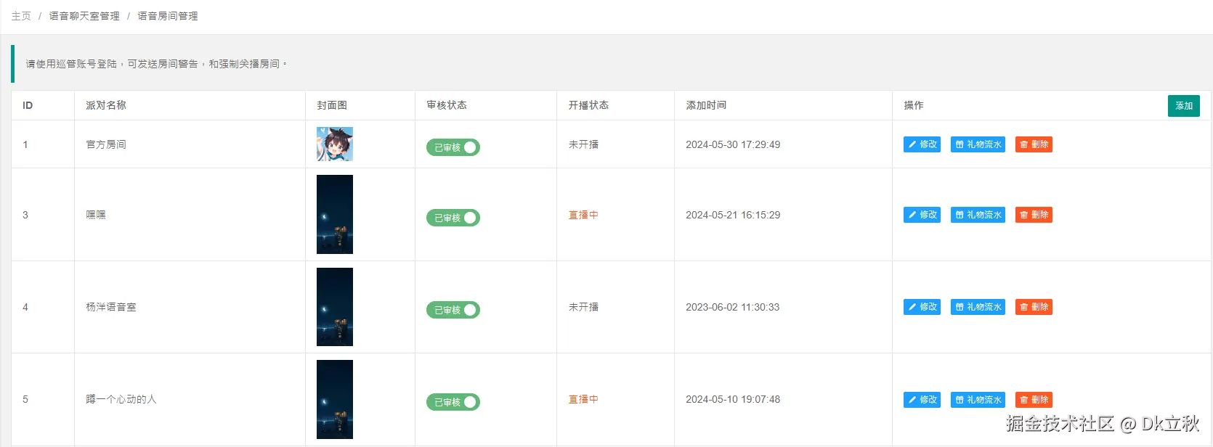Toggle the review status switch for 嘿嘿
The height and width of the screenshot is (447, 1213).
tap(453, 218)
